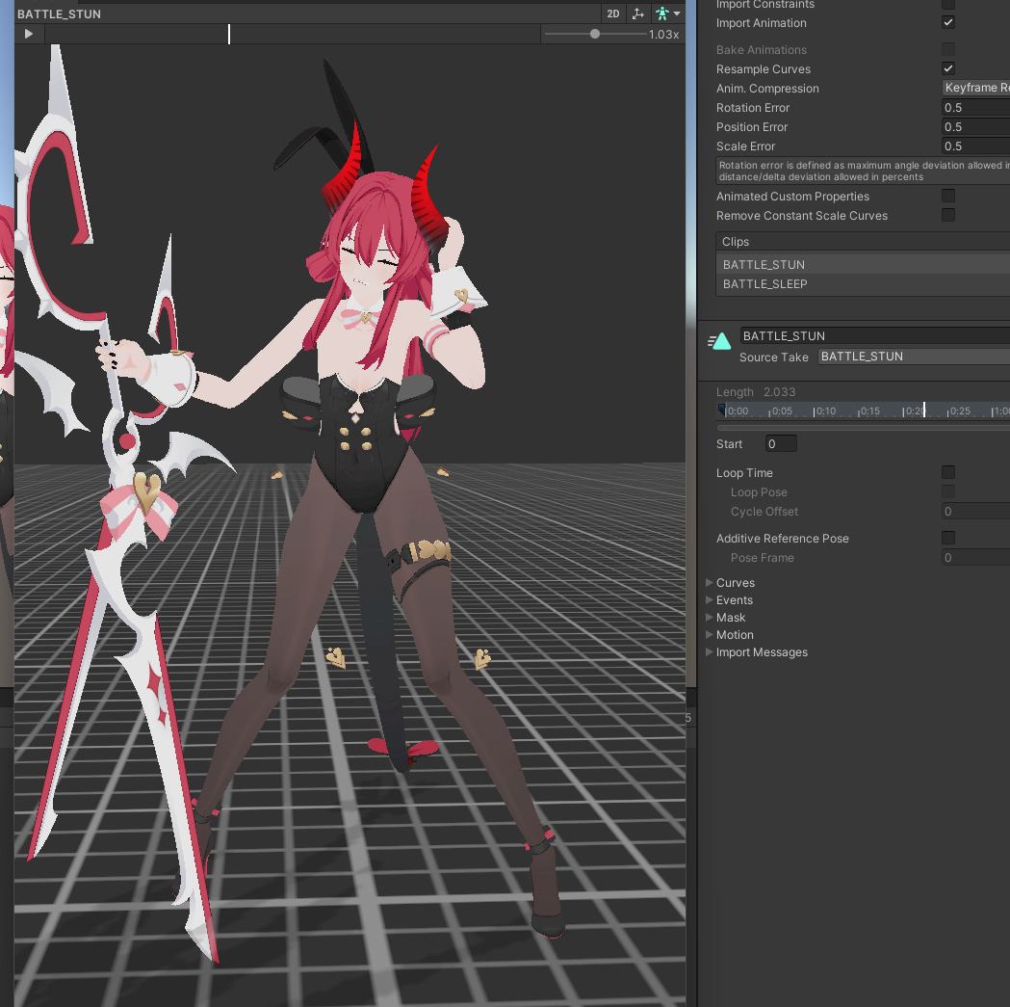Edit the Pose Frame field
Viewport: 1010px width, 1007px height.
pyautogui.click(x=976, y=558)
